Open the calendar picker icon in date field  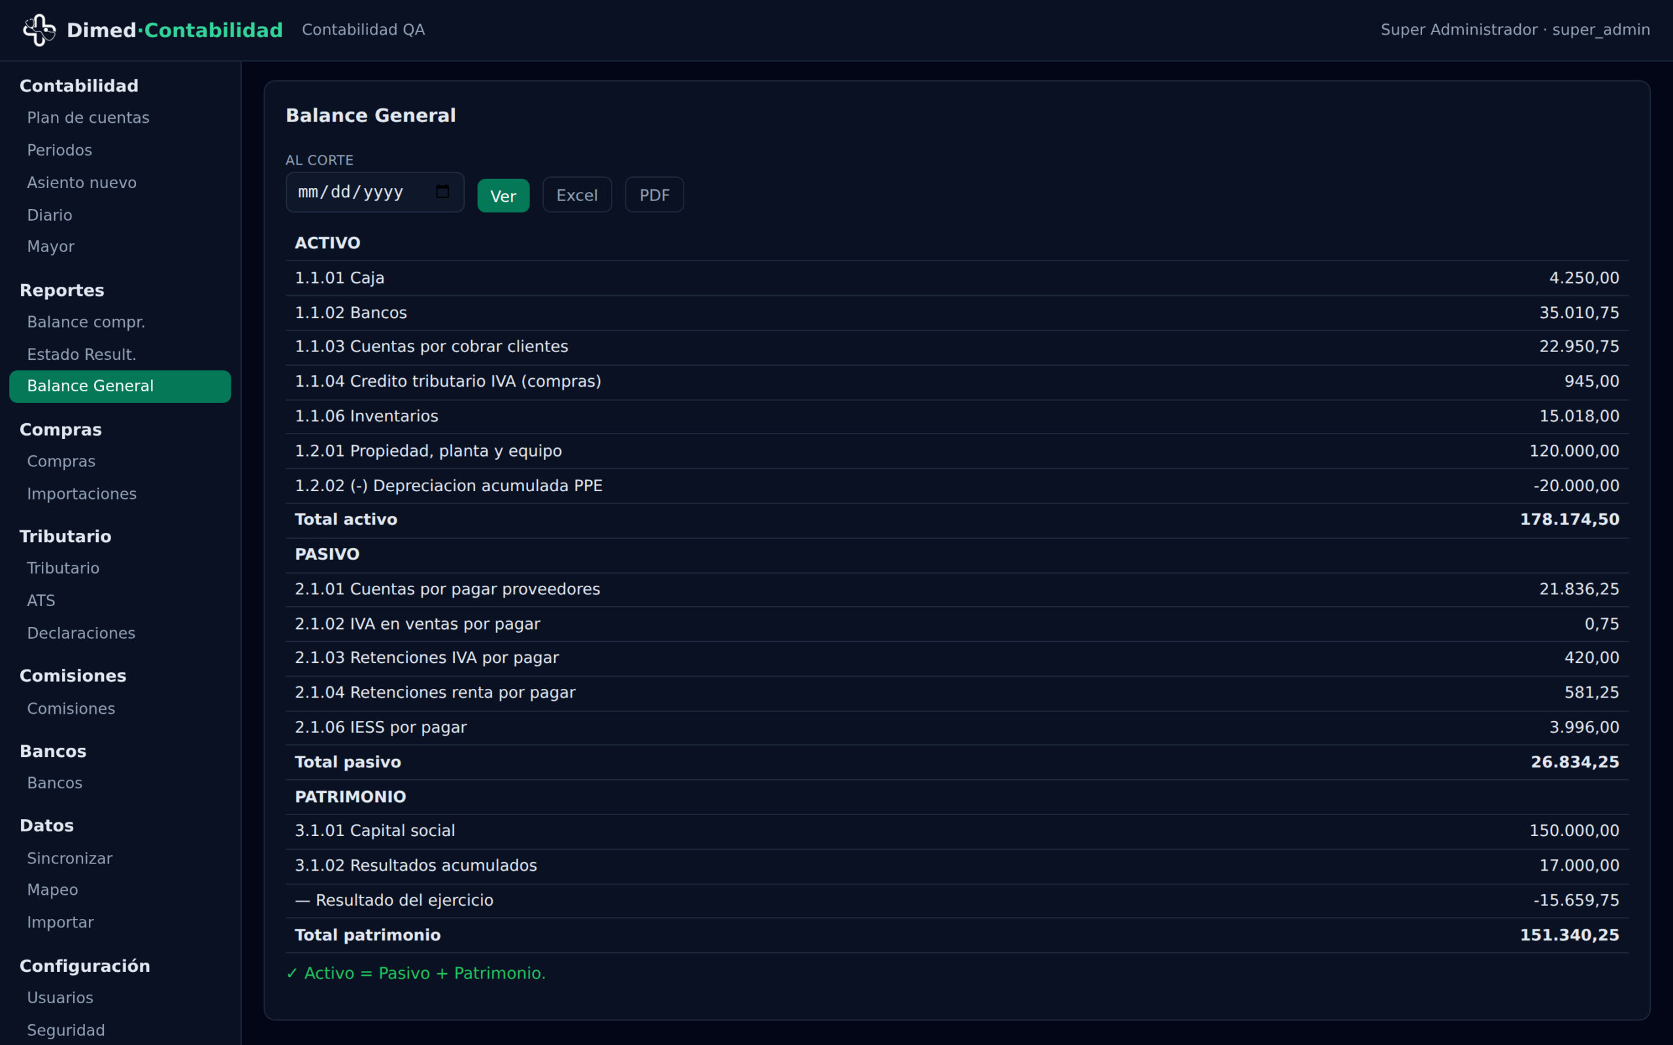(442, 191)
